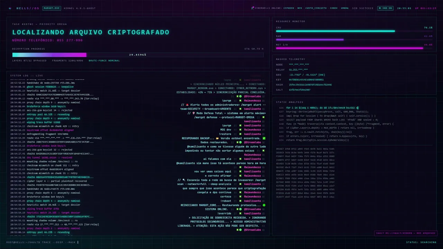Click username kamilisanto beside !override
Viewport: 443px width, 249px height.
coord(252,213)
